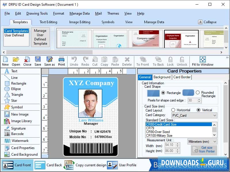
Task: Click the Get size from Printer button
Action: pos(204,150)
